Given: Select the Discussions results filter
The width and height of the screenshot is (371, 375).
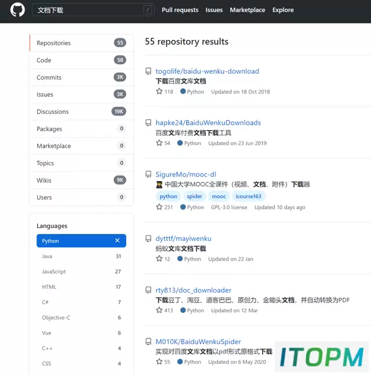Looking at the screenshot, I should click(x=82, y=111).
